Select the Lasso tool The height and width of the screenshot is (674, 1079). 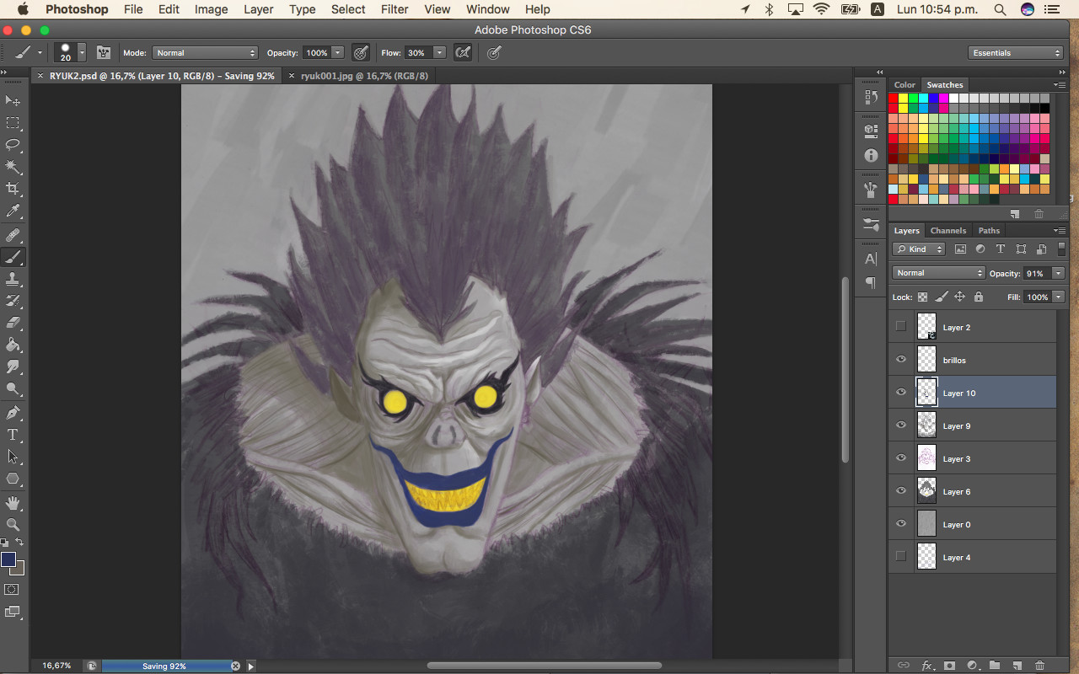(13, 145)
